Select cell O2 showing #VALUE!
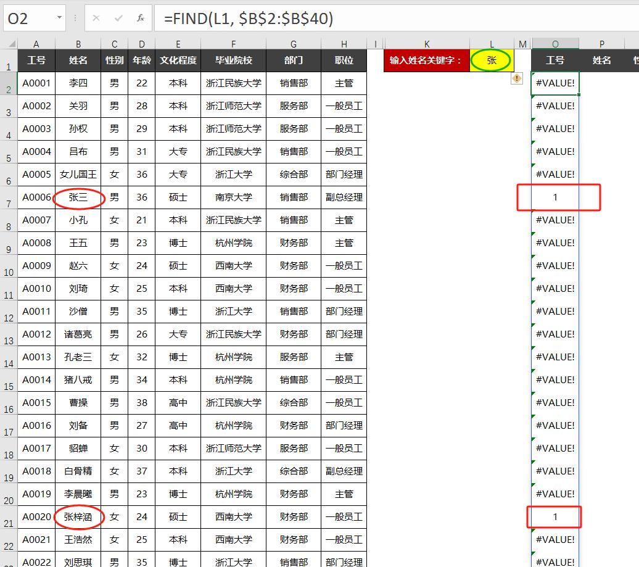 coord(555,83)
